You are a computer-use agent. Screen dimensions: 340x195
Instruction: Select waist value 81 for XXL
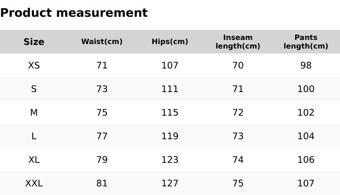click(102, 183)
